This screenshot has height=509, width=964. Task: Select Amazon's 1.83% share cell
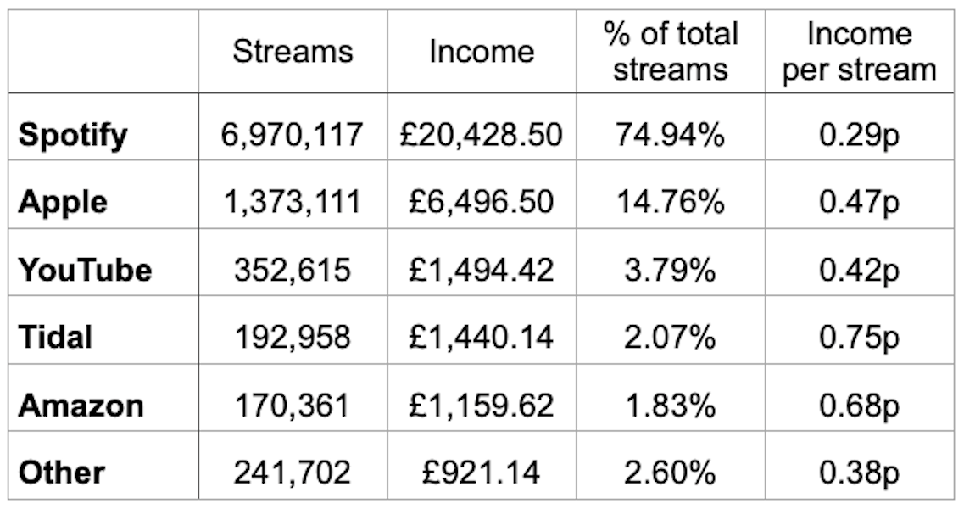click(671, 406)
